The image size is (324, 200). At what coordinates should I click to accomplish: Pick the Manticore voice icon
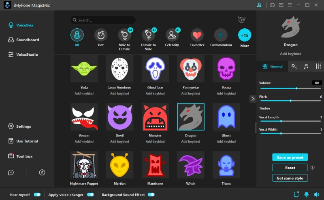(155, 165)
